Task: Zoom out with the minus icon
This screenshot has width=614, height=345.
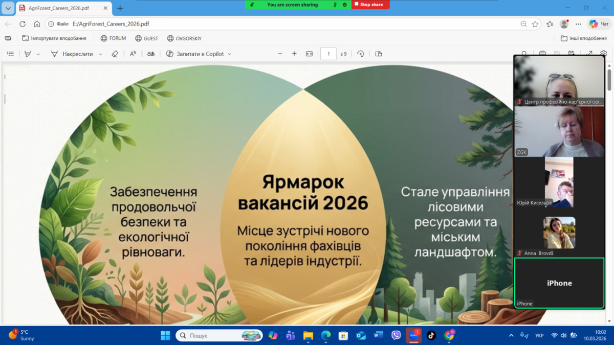Action: coord(280,54)
